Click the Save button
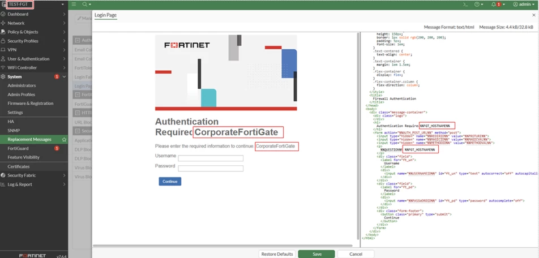539x258 pixels. (x=316, y=254)
